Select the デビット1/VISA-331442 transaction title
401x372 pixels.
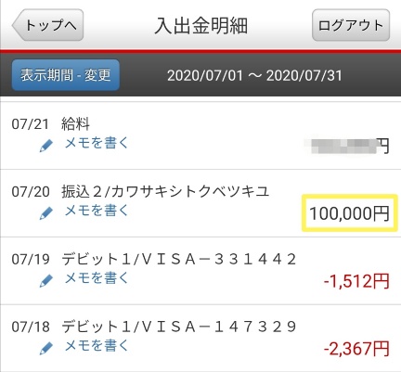coord(179,259)
